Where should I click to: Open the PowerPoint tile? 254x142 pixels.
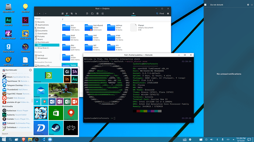[x=74, y=102]
